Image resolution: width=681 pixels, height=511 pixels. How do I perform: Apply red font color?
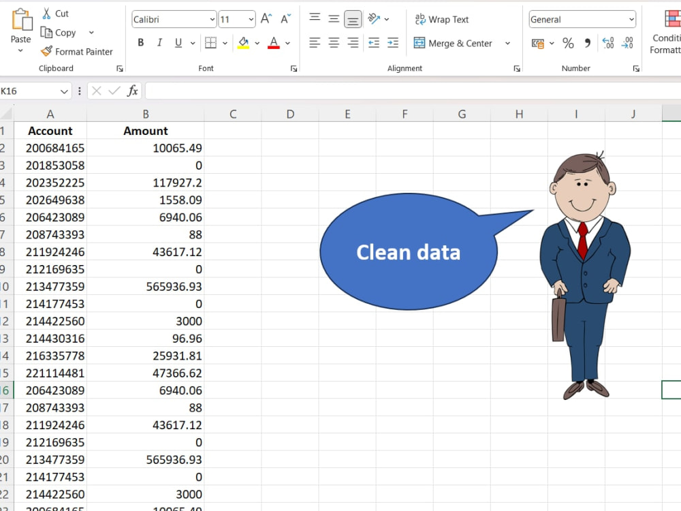274,42
